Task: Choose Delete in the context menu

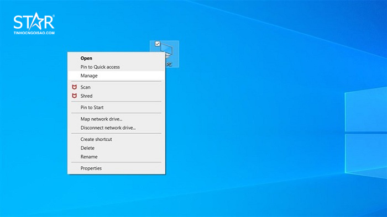Action: 116,148
